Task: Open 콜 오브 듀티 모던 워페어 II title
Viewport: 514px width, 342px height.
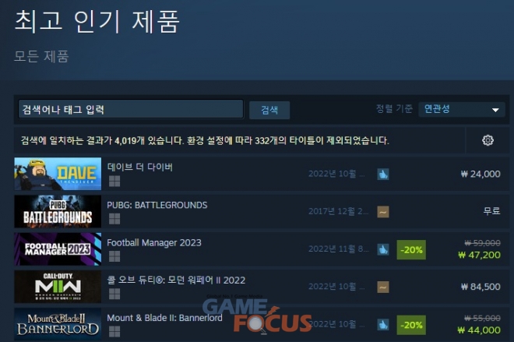Action: [x=176, y=280]
